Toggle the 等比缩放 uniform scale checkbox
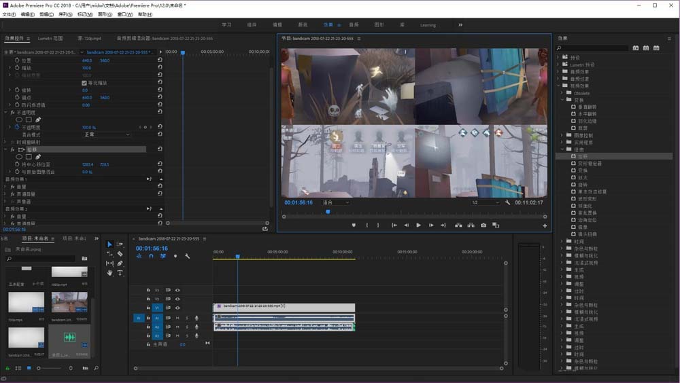The image size is (680, 383). 84,83
